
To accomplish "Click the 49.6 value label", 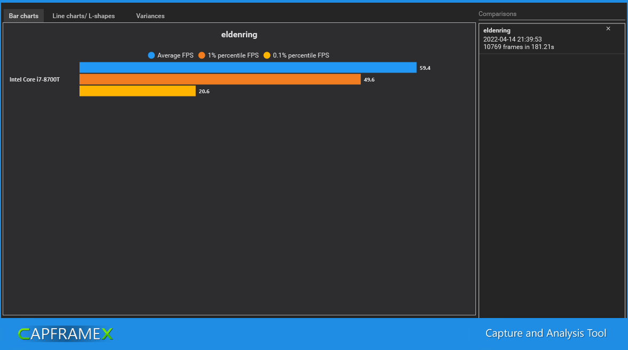I will coord(369,79).
